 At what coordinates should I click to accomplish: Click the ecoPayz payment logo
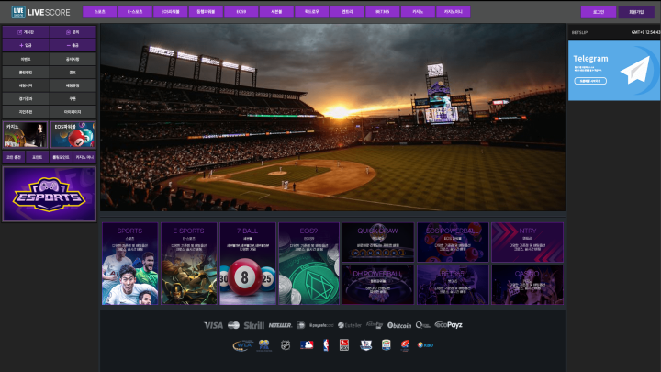(x=448, y=325)
